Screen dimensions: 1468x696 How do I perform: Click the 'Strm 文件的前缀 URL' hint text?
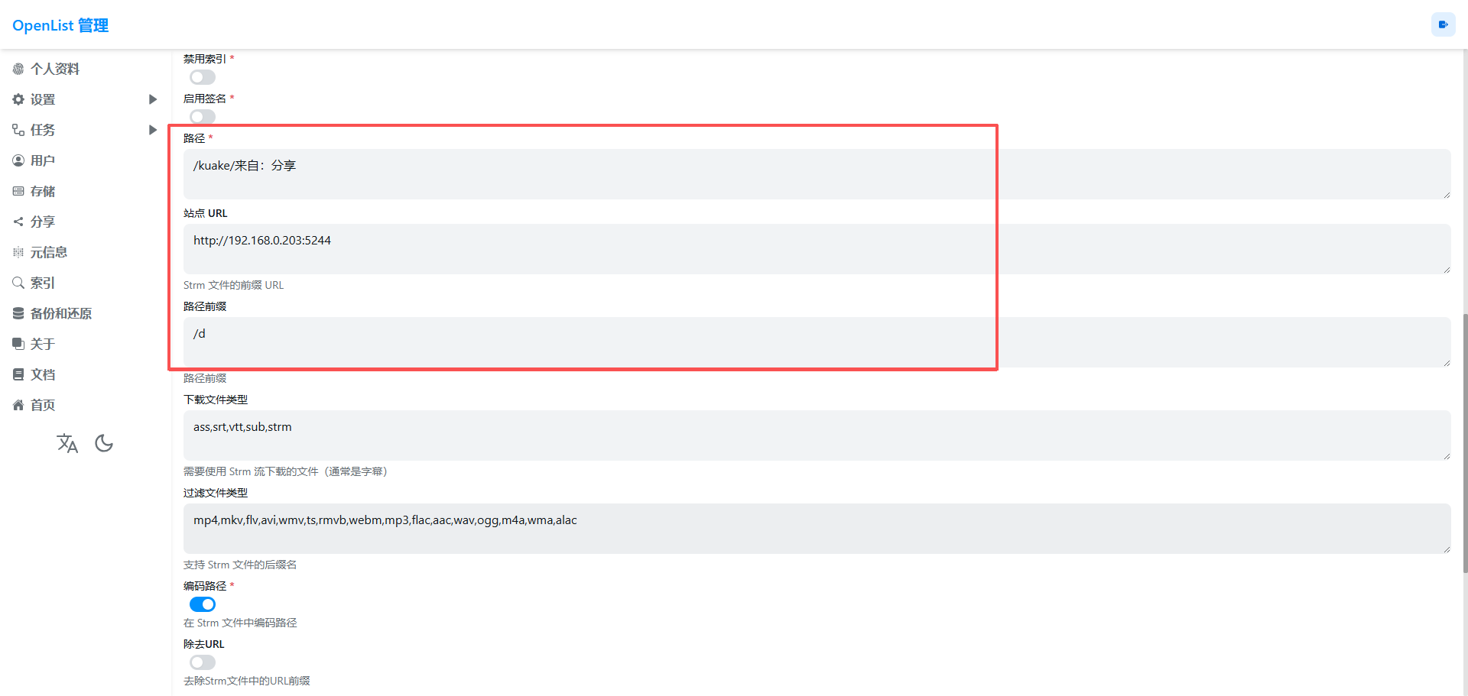[x=233, y=285]
